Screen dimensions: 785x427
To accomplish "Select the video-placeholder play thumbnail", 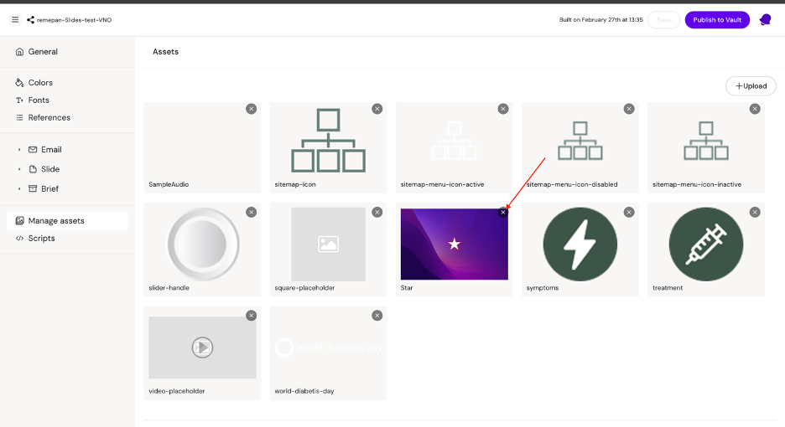I will click(x=203, y=347).
